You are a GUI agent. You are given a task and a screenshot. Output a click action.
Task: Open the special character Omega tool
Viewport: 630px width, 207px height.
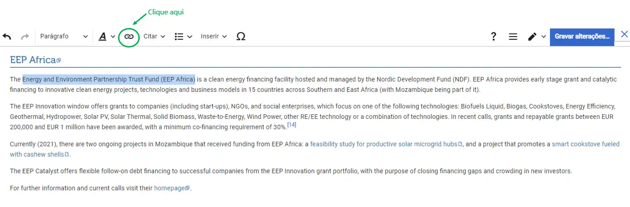(241, 37)
